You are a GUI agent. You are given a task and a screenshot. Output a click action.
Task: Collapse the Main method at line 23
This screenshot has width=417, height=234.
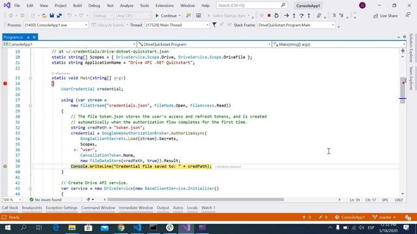[x=31, y=78]
